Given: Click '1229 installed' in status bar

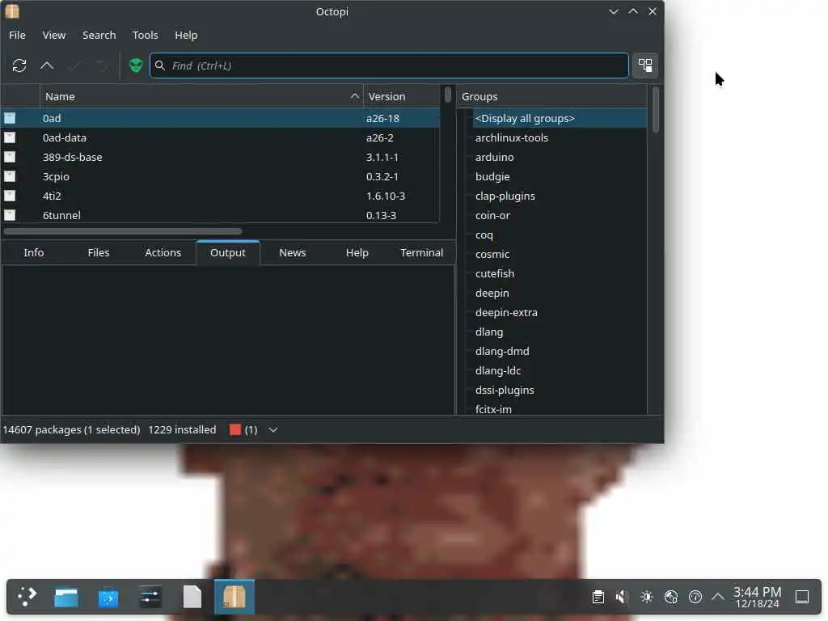Looking at the screenshot, I should [182, 430].
